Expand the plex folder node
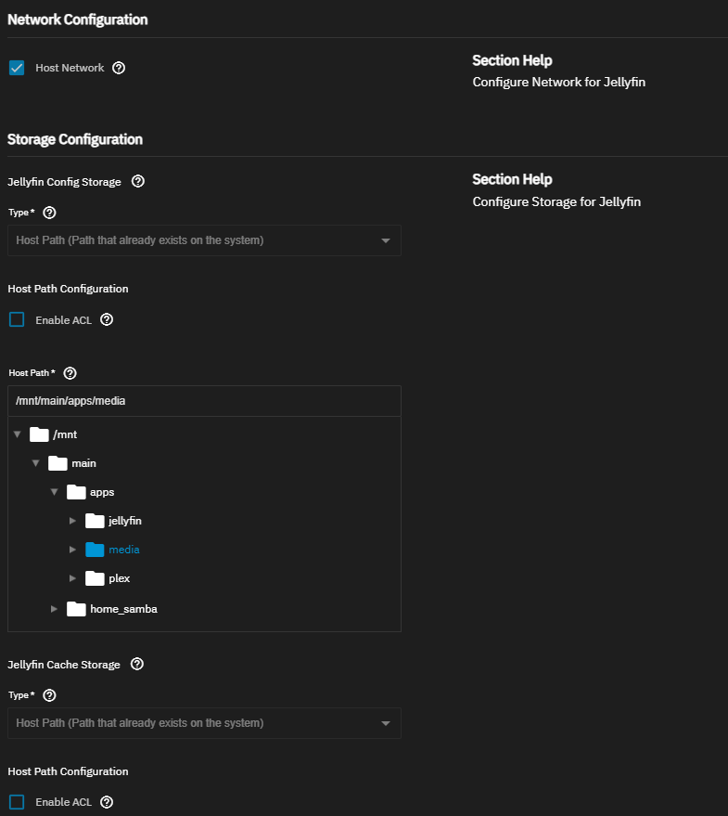This screenshot has width=728, height=816. pos(72,578)
